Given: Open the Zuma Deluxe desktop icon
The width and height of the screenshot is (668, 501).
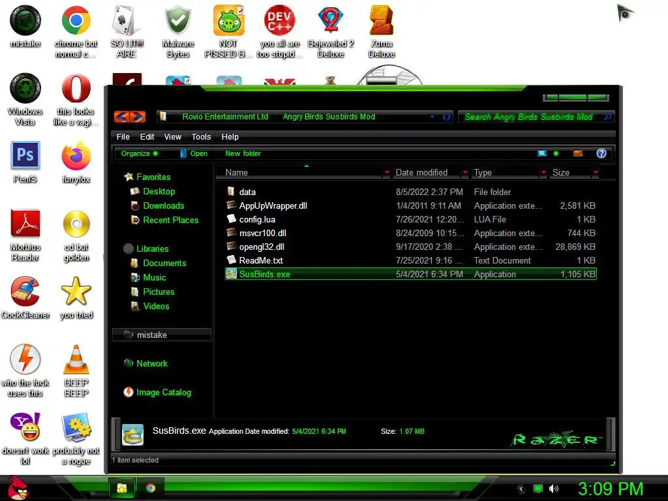Looking at the screenshot, I should coord(381,20).
